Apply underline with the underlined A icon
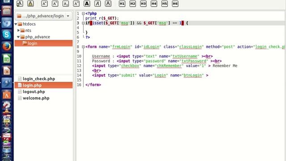The height and width of the screenshot is (161, 286). (108, 4)
